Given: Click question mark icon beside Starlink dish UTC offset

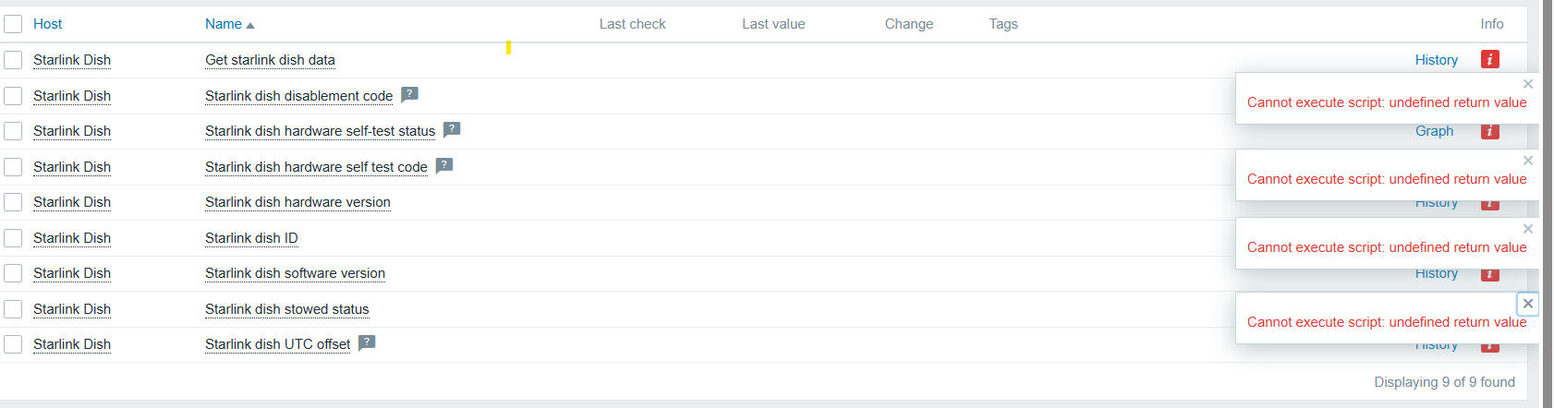Looking at the screenshot, I should (367, 342).
